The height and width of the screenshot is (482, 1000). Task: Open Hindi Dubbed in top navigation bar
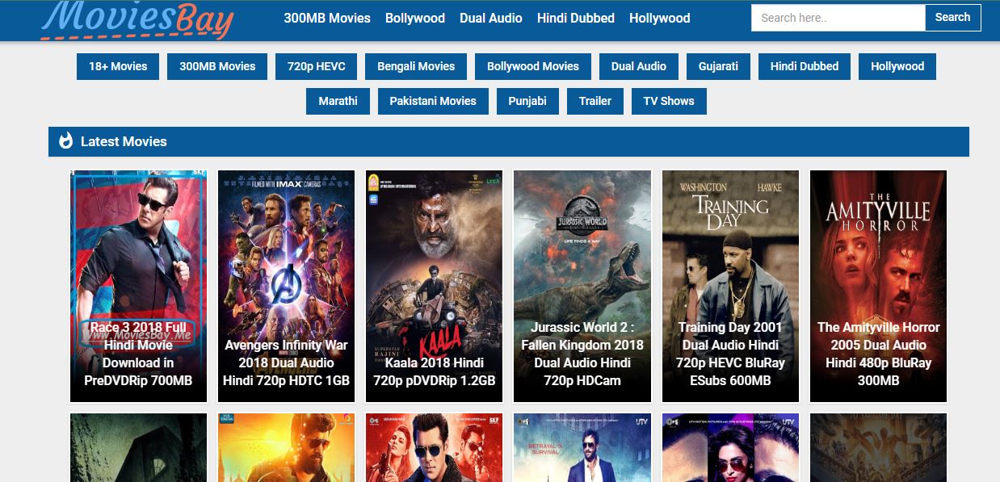coord(576,18)
